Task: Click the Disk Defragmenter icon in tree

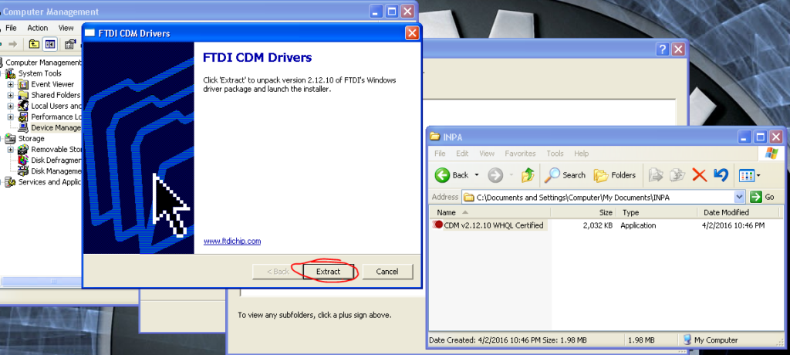Action: point(23,161)
